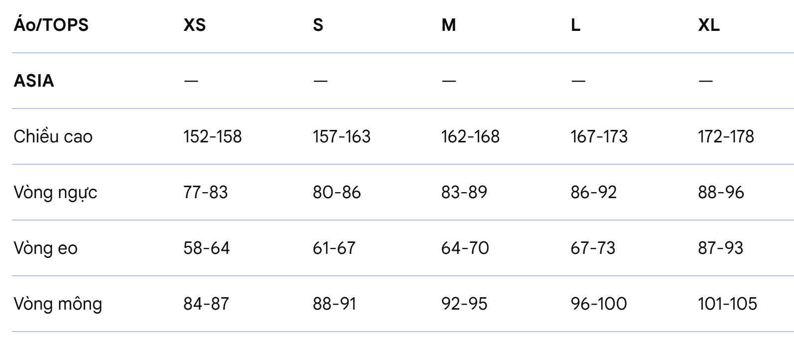794x342 pixels.
Task: Click the 152-158 height cell
Action: click(x=213, y=136)
